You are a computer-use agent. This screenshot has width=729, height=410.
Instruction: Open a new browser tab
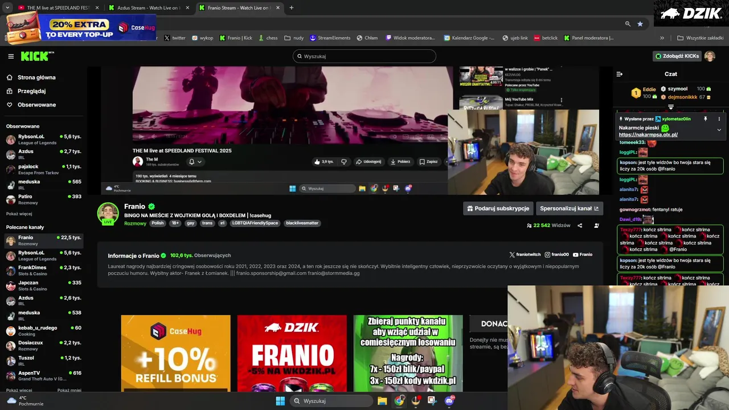click(x=292, y=8)
